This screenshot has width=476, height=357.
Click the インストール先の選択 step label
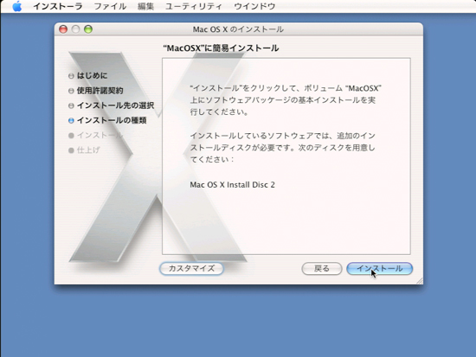pos(115,105)
